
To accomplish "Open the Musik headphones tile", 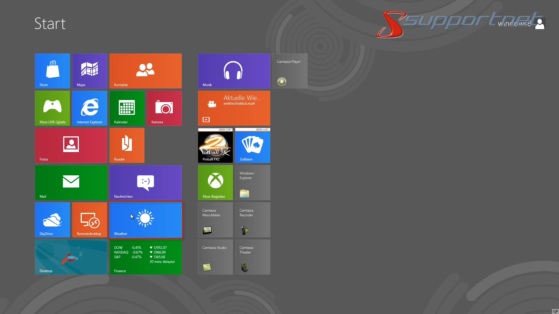I will (234, 71).
